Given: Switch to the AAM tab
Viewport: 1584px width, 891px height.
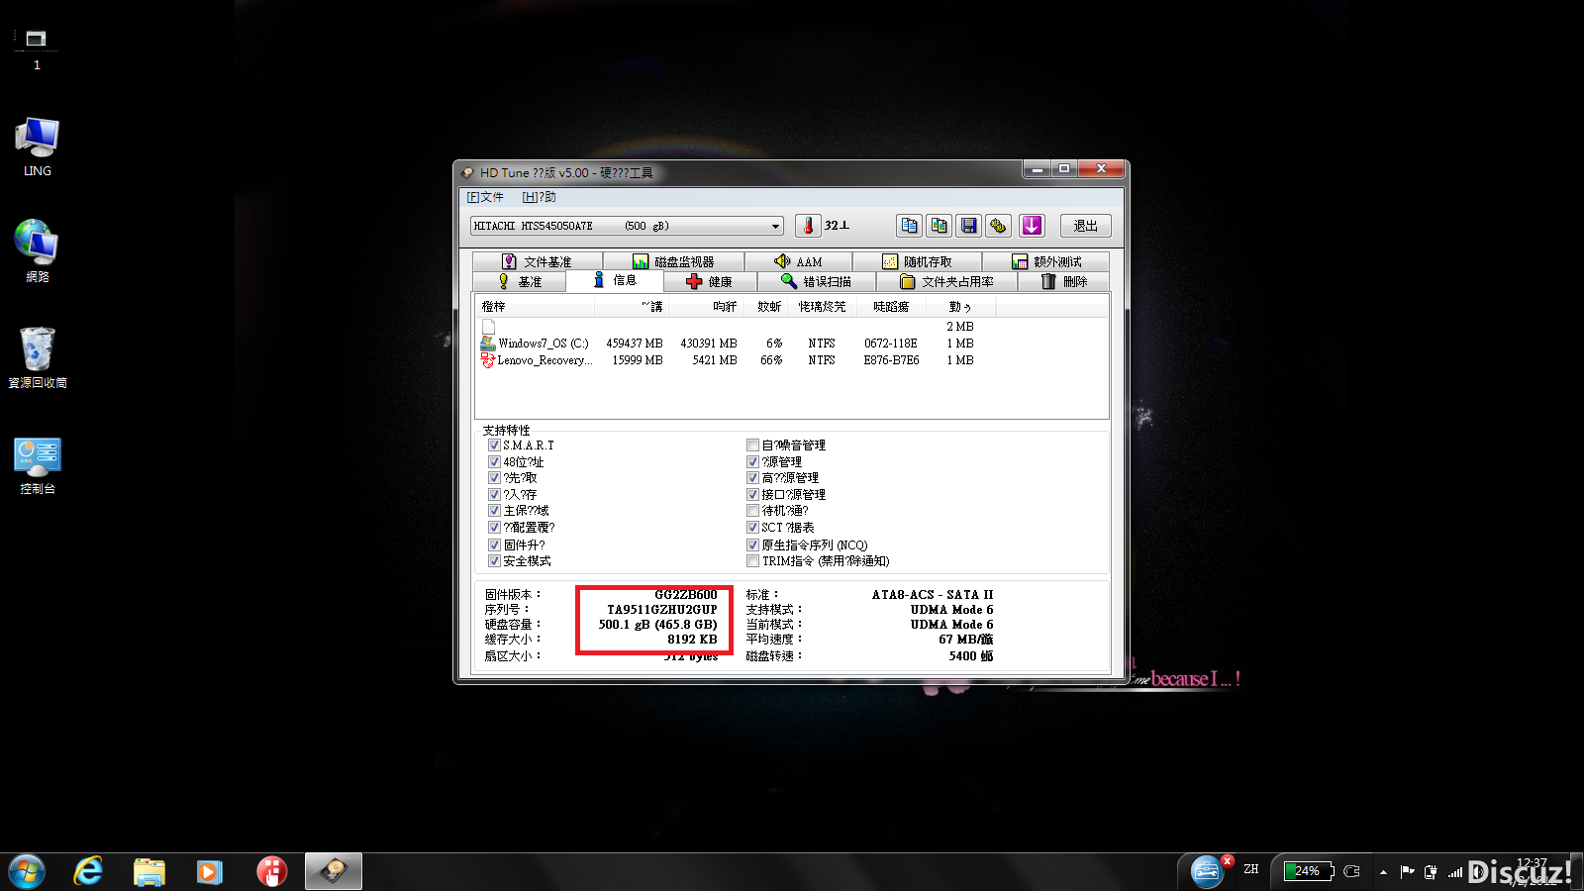Looking at the screenshot, I should [798, 261].
